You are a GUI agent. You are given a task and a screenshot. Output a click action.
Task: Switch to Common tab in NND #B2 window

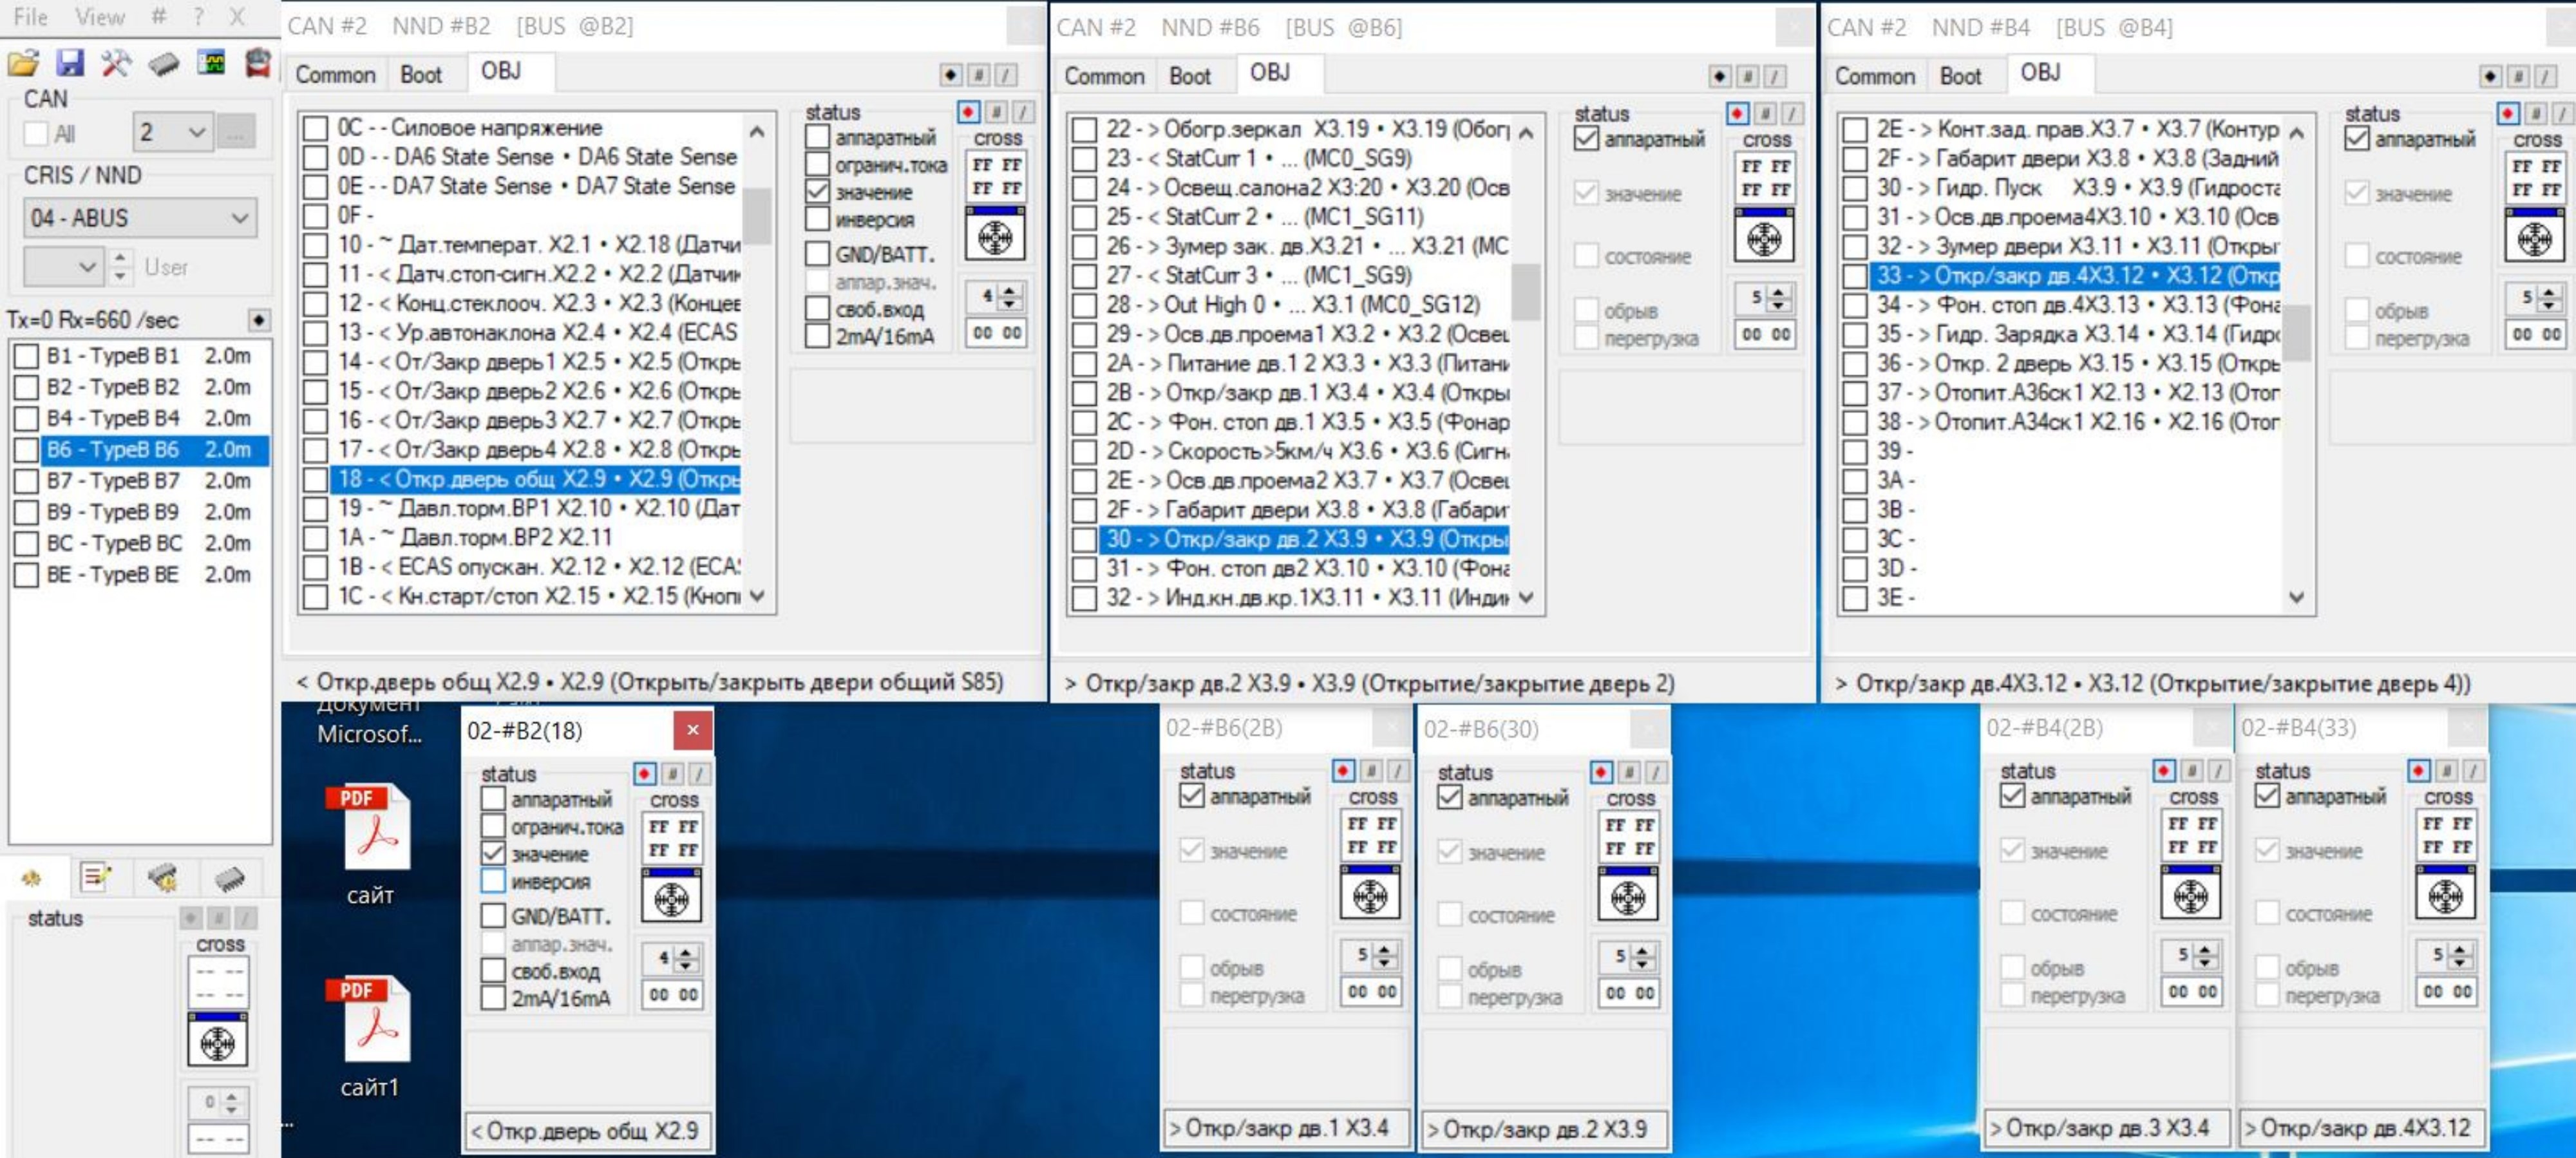[335, 74]
